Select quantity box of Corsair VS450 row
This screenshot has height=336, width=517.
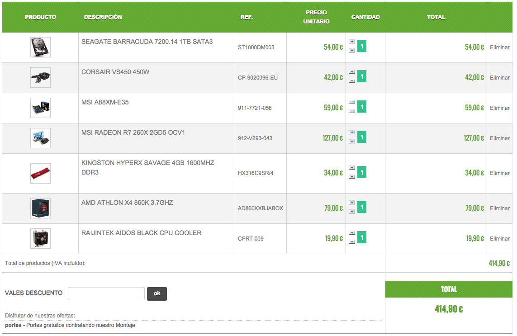pyautogui.click(x=362, y=76)
